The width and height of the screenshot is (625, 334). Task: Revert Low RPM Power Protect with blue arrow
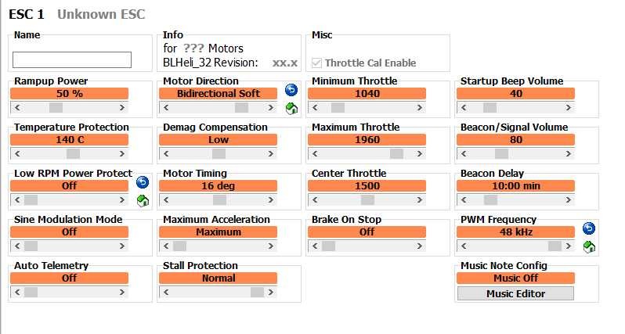(143, 182)
